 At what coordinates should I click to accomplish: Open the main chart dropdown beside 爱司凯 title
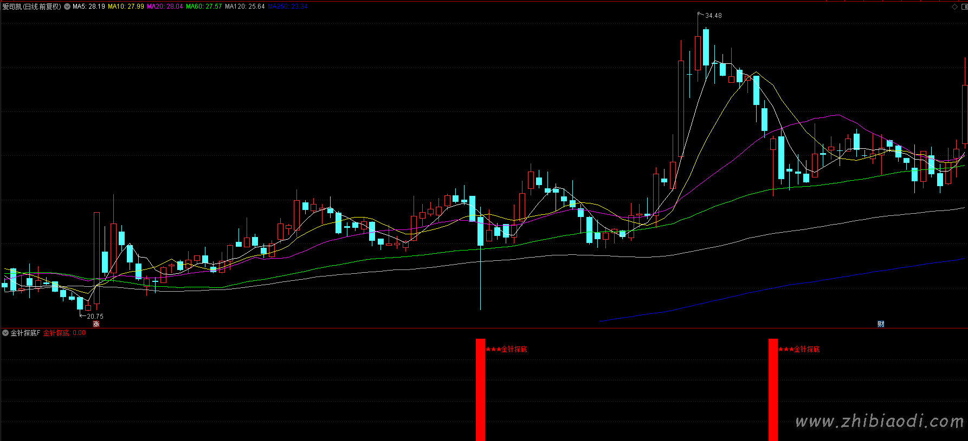coord(67,6)
